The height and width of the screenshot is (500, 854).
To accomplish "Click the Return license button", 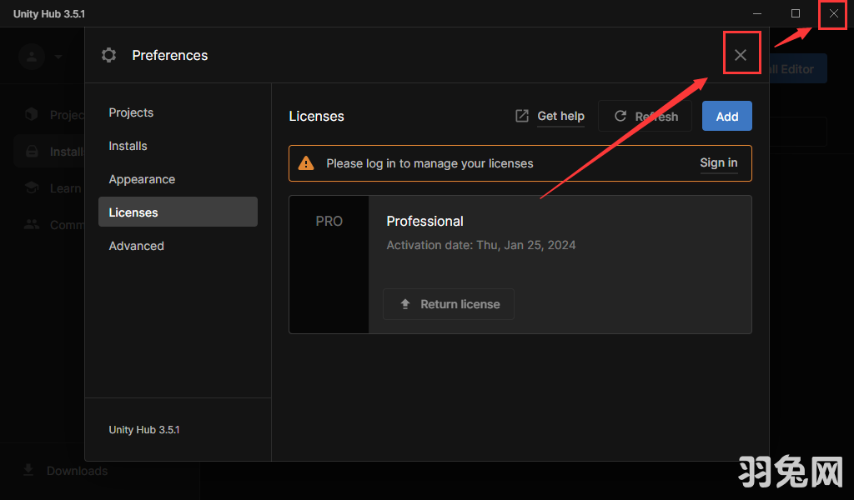I will click(x=449, y=304).
